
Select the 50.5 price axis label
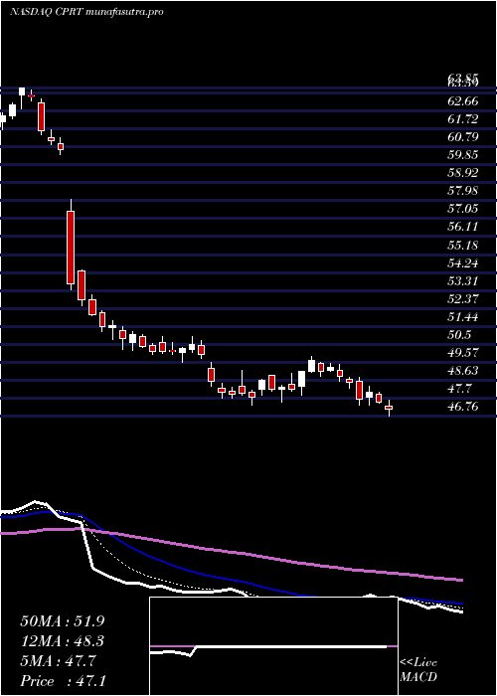pos(459,335)
